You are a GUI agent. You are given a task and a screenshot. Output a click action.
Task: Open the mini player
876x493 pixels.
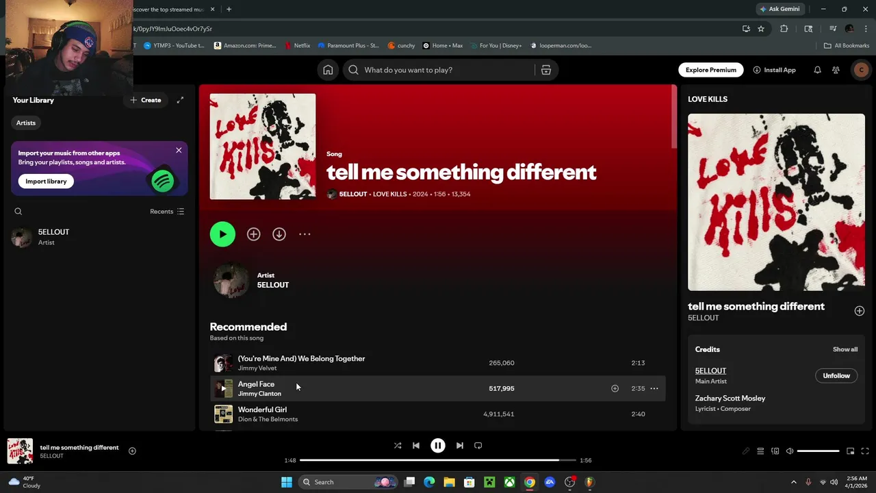[851, 451]
